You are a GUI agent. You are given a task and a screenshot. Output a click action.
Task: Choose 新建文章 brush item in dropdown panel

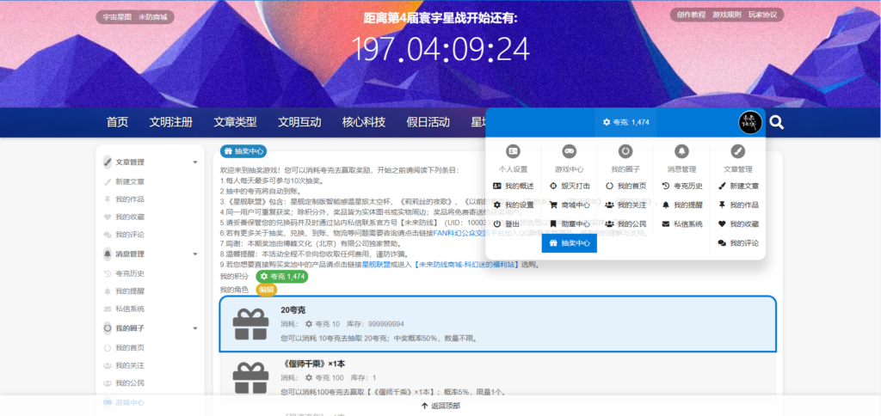click(737, 186)
